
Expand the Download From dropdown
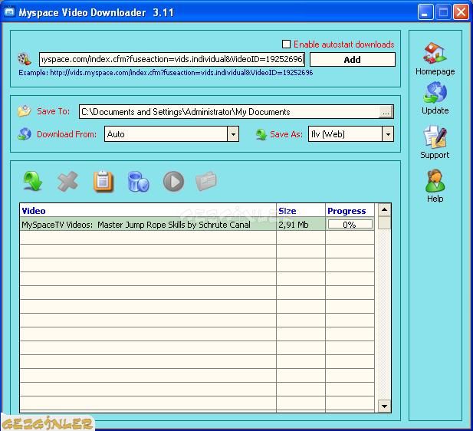click(x=233, y=134)
